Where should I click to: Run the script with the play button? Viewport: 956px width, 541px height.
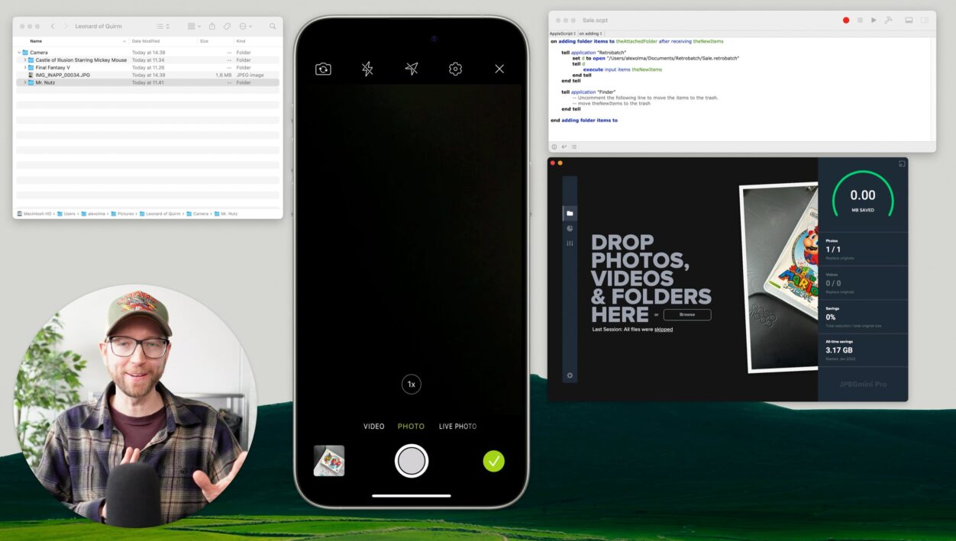[x=874, y=21]
